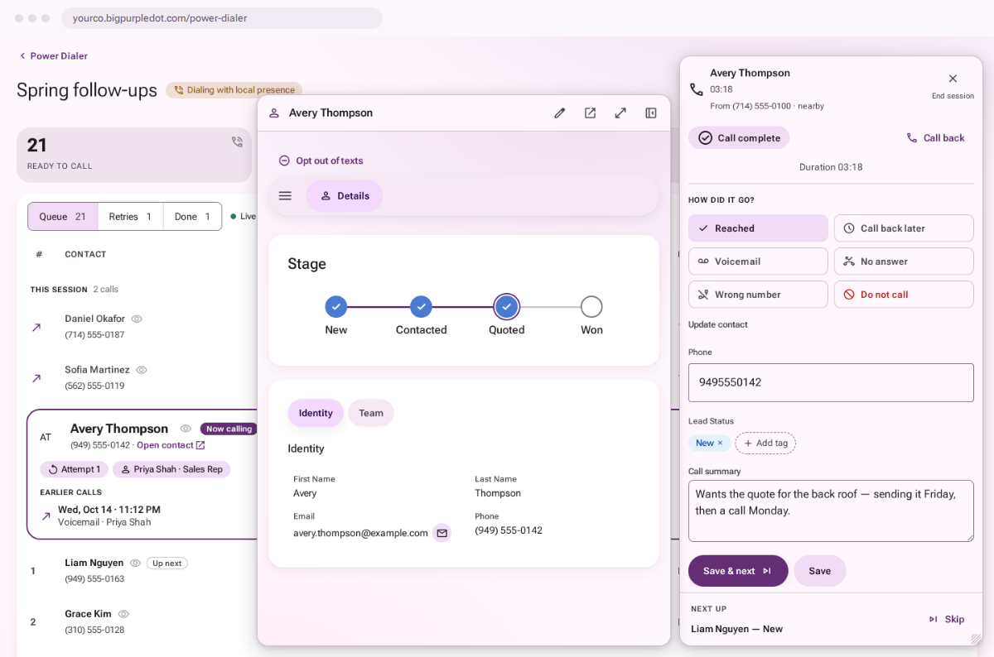
Task: Toggle the side panel layout icon
Action: tap(651, 113)
